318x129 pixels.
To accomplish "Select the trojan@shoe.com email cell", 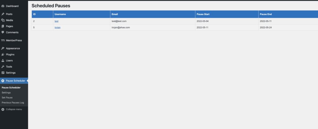I will pyautogui.click(x=120, y=27).
